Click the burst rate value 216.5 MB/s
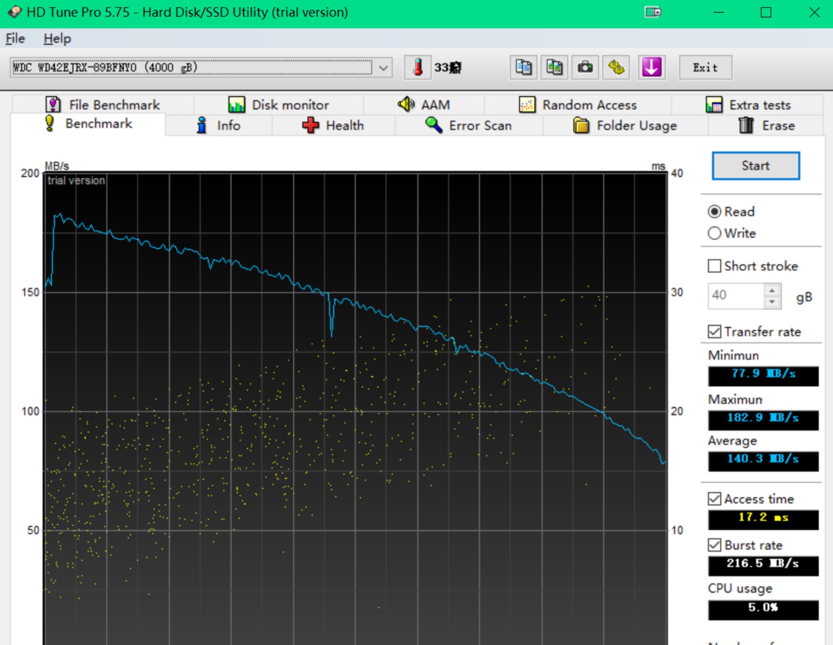This screenshot has height=645, width=833. coord(763,566)
